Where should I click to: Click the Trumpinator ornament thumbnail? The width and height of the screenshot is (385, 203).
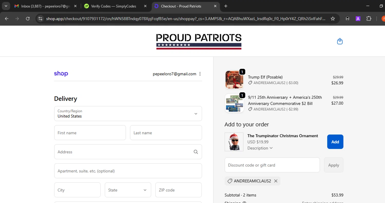click(234, 142)
